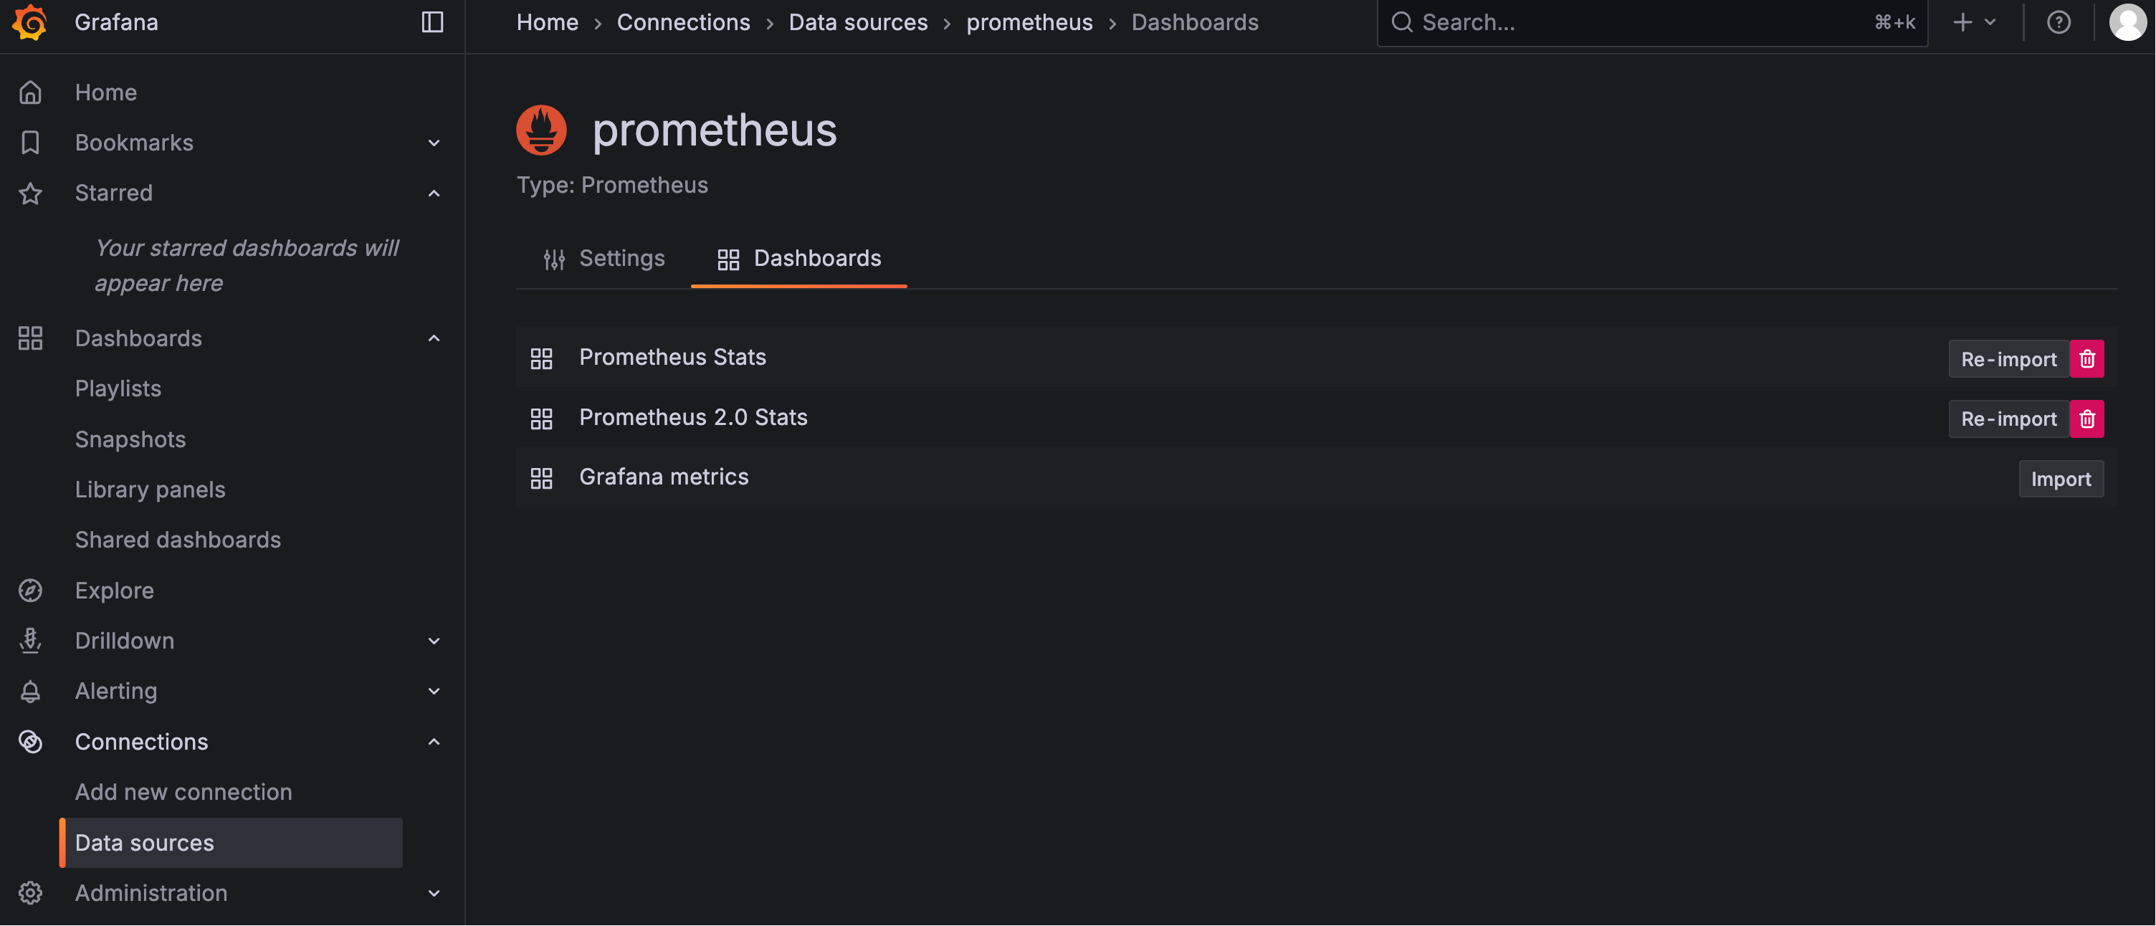Open the user profile avatar
Viewport: 2156px width, 926px height.
2127,23
